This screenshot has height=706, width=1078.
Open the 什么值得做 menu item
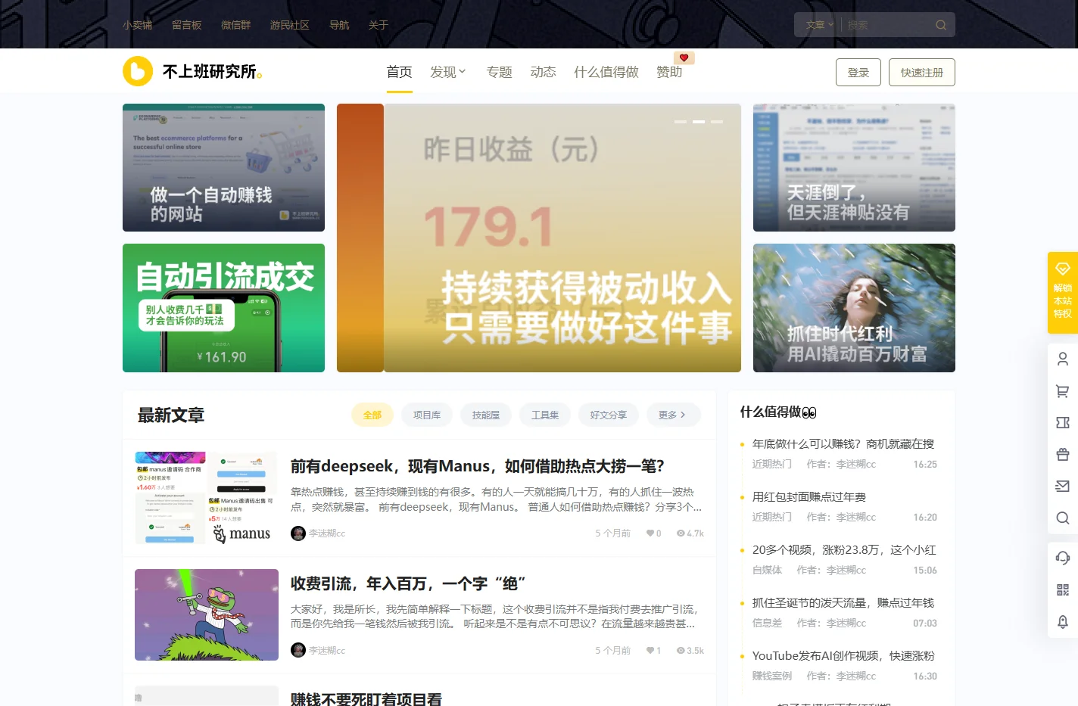pos(606,72)
